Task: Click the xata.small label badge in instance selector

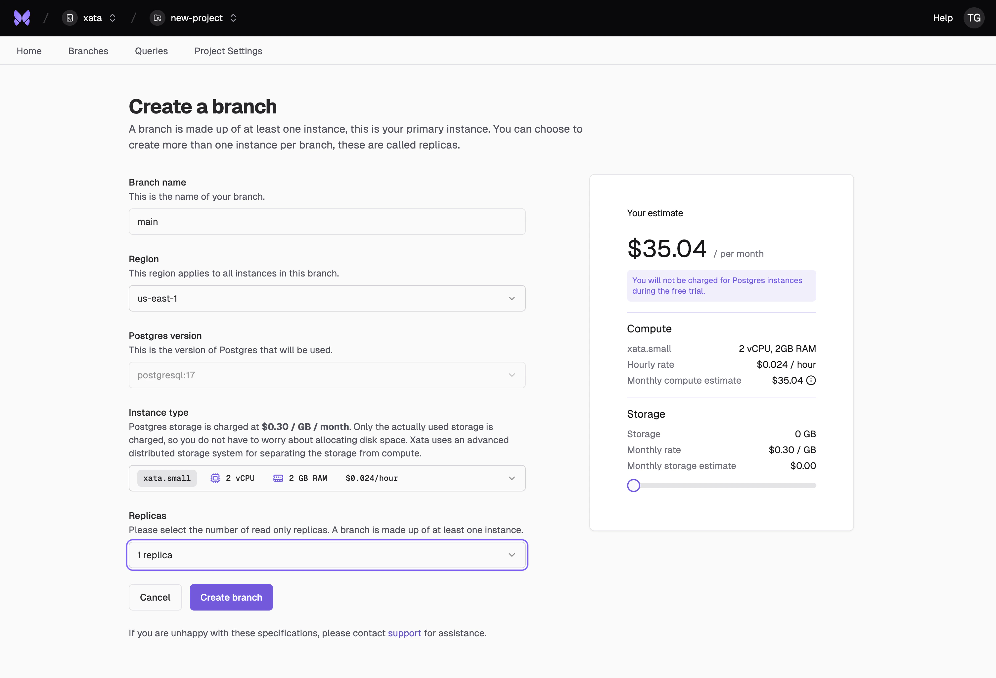Action: [x=167, y=478]
